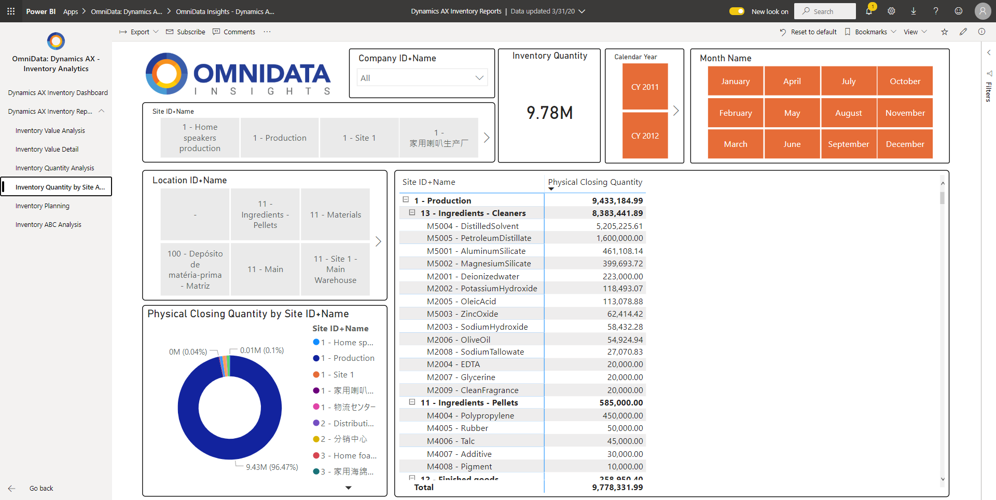The width and height of the screenshot is (996, 500).
Task: Open Inventory ABC Analysis page
Action: [x=48, y=224]
